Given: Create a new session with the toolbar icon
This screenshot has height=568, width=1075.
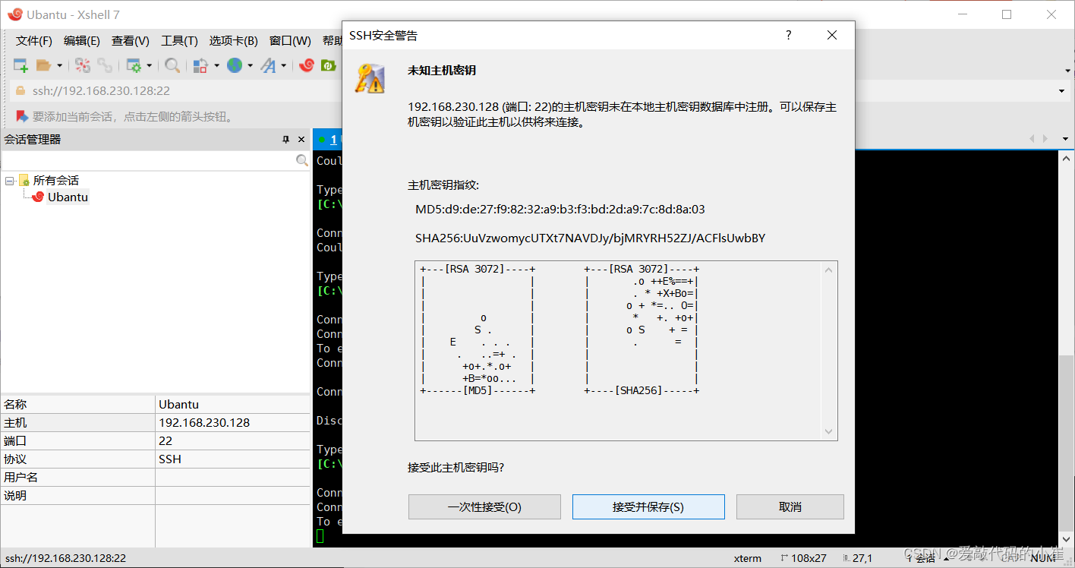Looking at the screenshot, I should coord(20,66).
